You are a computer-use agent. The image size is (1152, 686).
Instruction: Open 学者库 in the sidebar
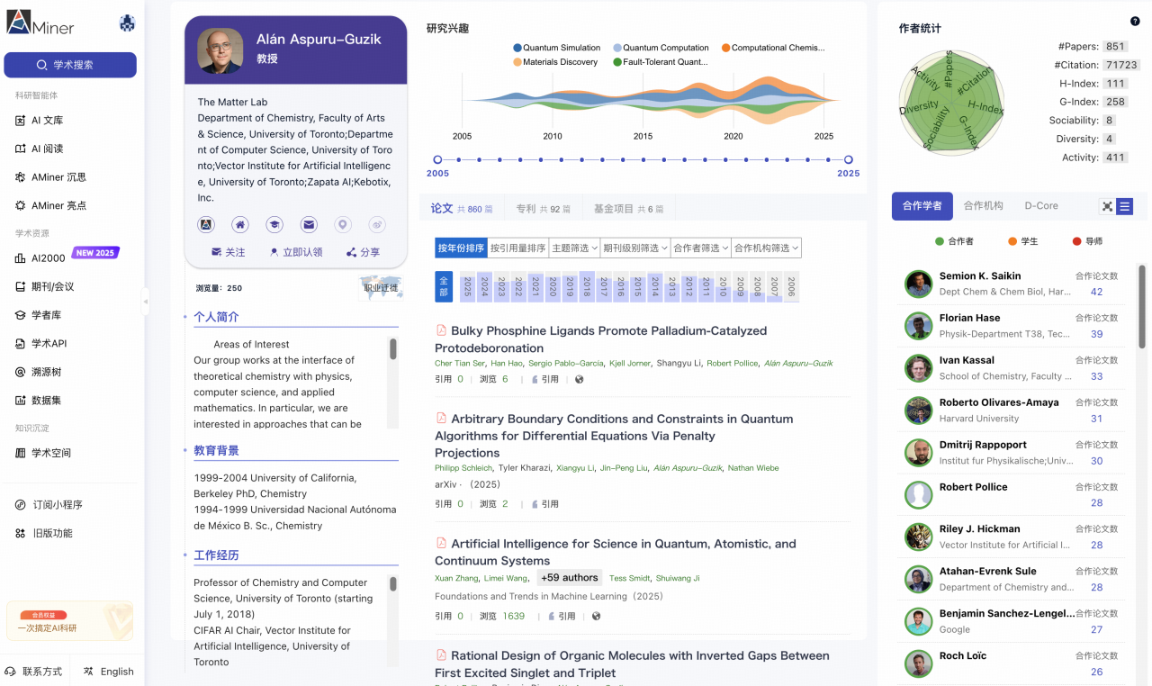[39, 315]
